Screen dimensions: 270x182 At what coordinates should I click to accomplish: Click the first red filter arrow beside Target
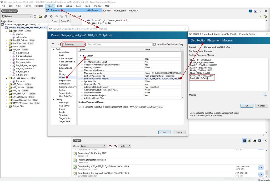(111, 146)
